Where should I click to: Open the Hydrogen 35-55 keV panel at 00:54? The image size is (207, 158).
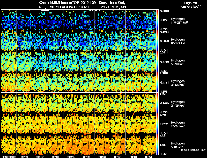(x=149, y=82)
